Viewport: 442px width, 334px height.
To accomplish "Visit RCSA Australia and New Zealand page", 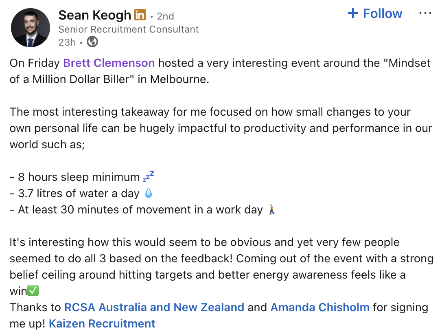I will 154,307.
